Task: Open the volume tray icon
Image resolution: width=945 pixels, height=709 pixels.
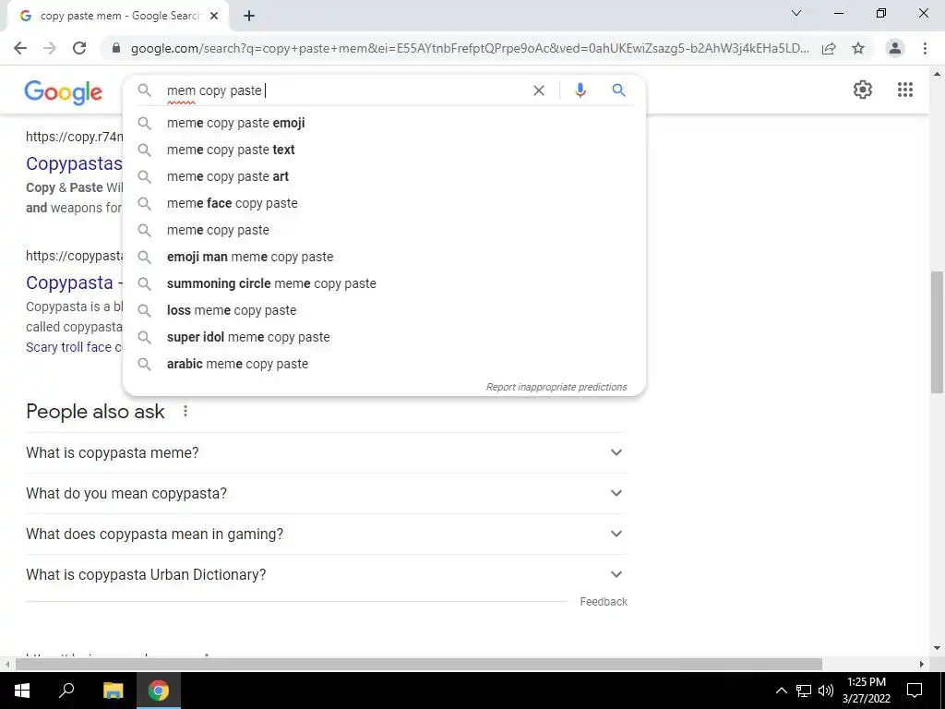Action: tap(826, 691)
